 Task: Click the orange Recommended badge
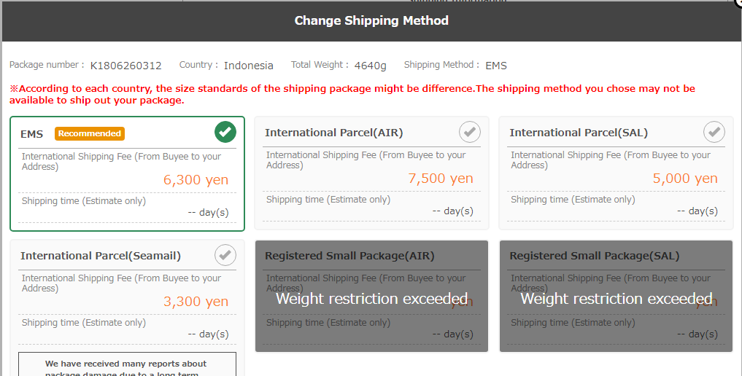90,133
